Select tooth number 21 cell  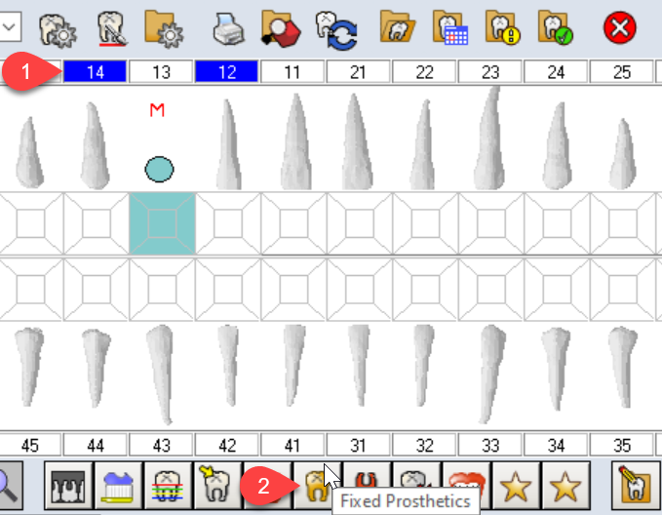tap(359, 72)
